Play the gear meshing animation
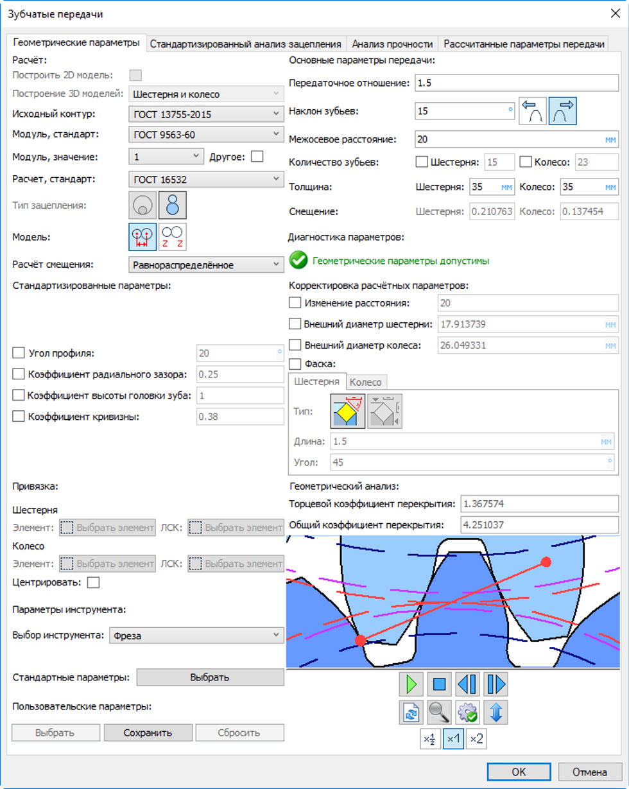The image size is (629, 789). pos(411,684)
